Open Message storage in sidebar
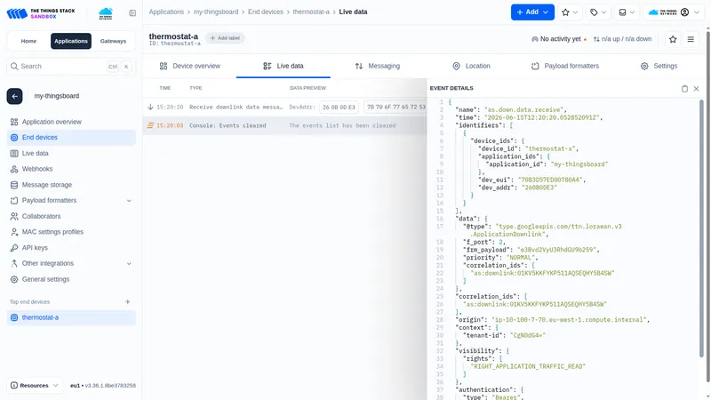The width and height of the screenshot is (711, 400). (x=71, y=185)
